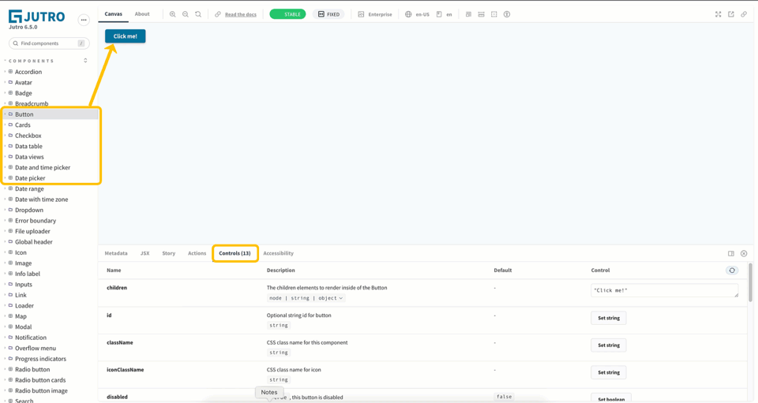Switch to the Accessibility tab
Viewport: 758px width, 403px height.
click(x=279, y=253)
